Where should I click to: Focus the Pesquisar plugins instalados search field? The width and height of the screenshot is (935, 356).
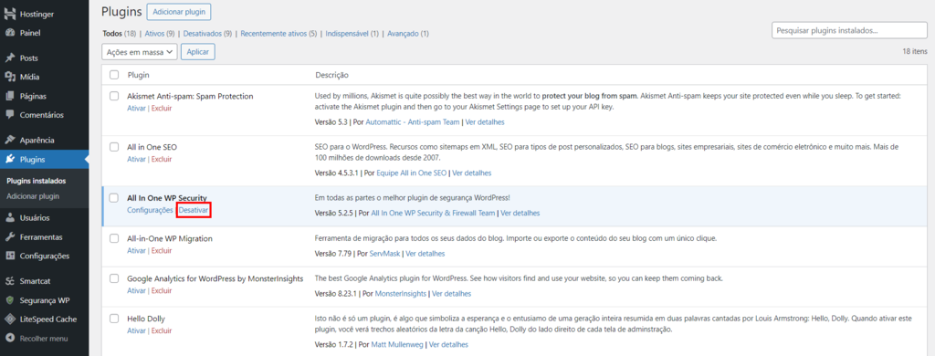(x=849, y=30)
